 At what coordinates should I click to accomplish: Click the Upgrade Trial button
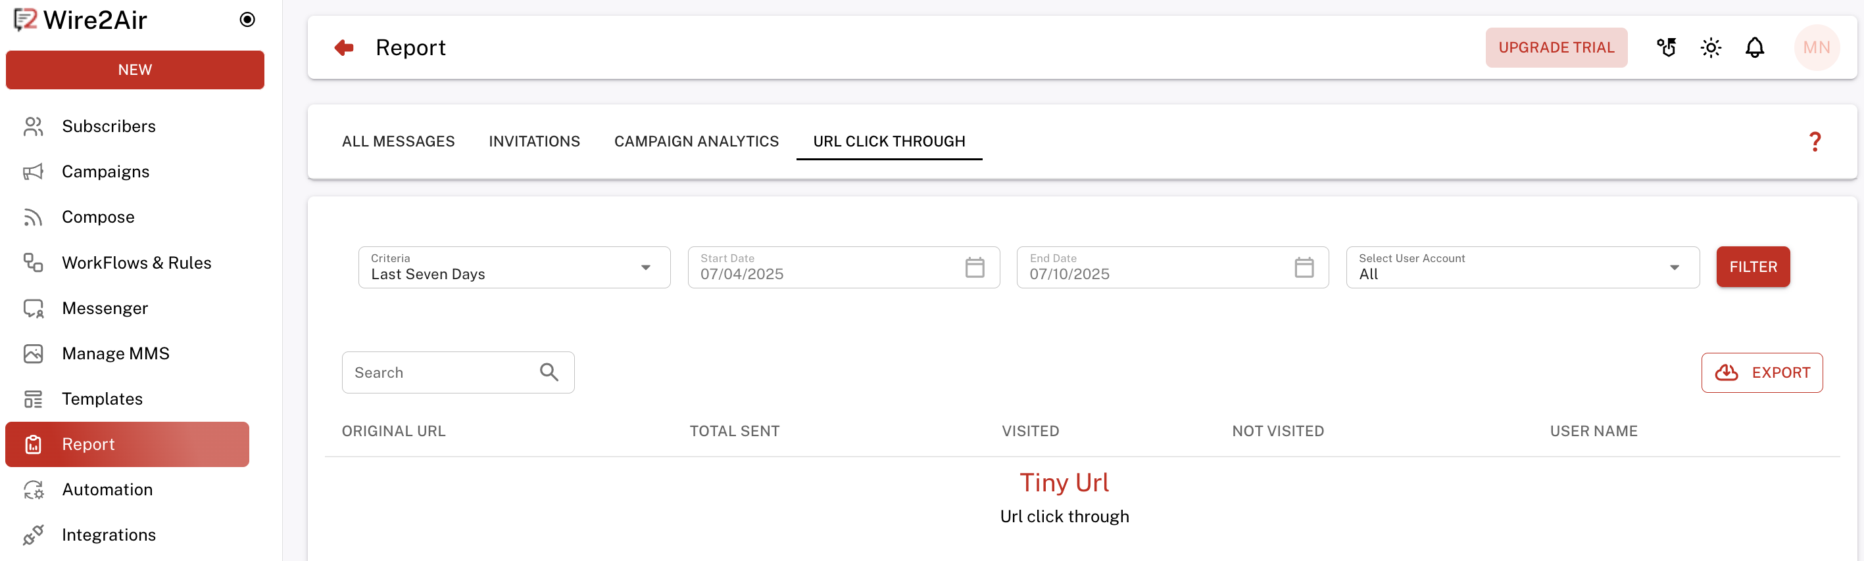1556,48
